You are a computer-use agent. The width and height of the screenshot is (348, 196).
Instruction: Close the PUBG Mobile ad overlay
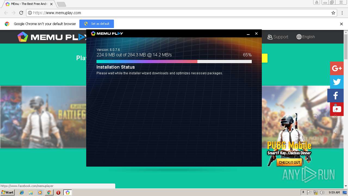point(315,117)
